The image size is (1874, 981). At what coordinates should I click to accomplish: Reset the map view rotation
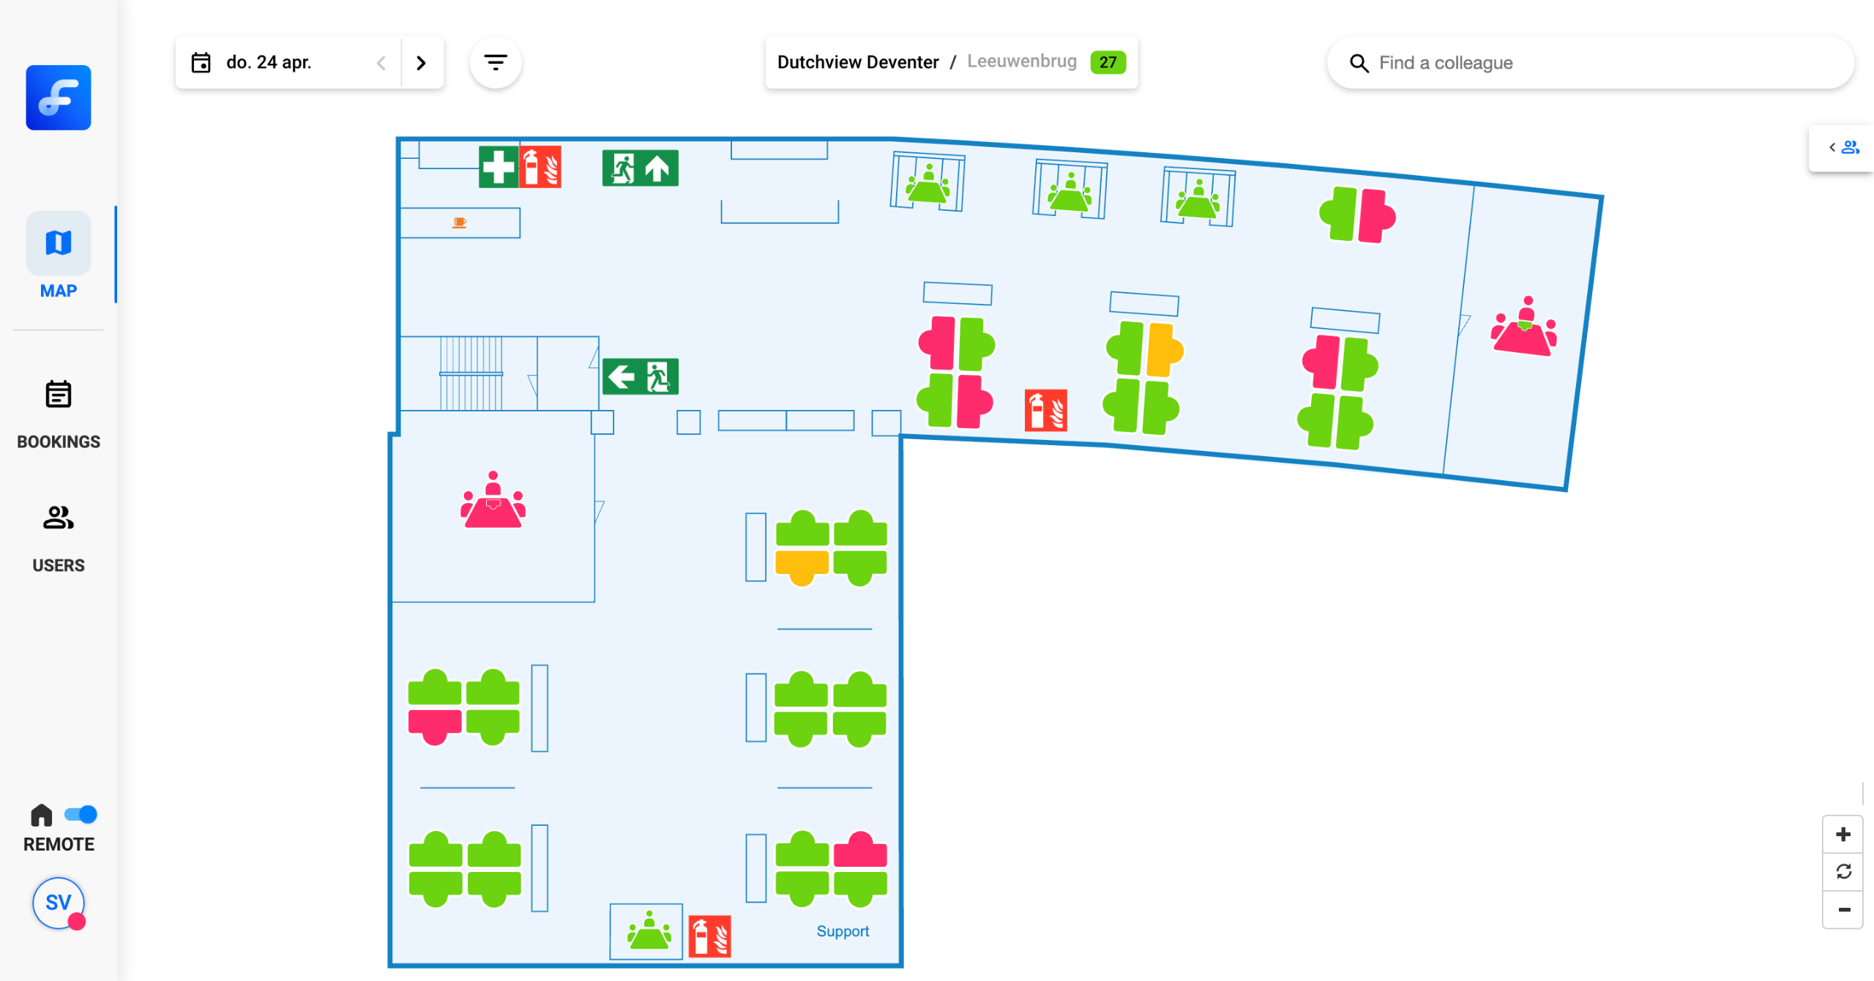point(1843,872)
